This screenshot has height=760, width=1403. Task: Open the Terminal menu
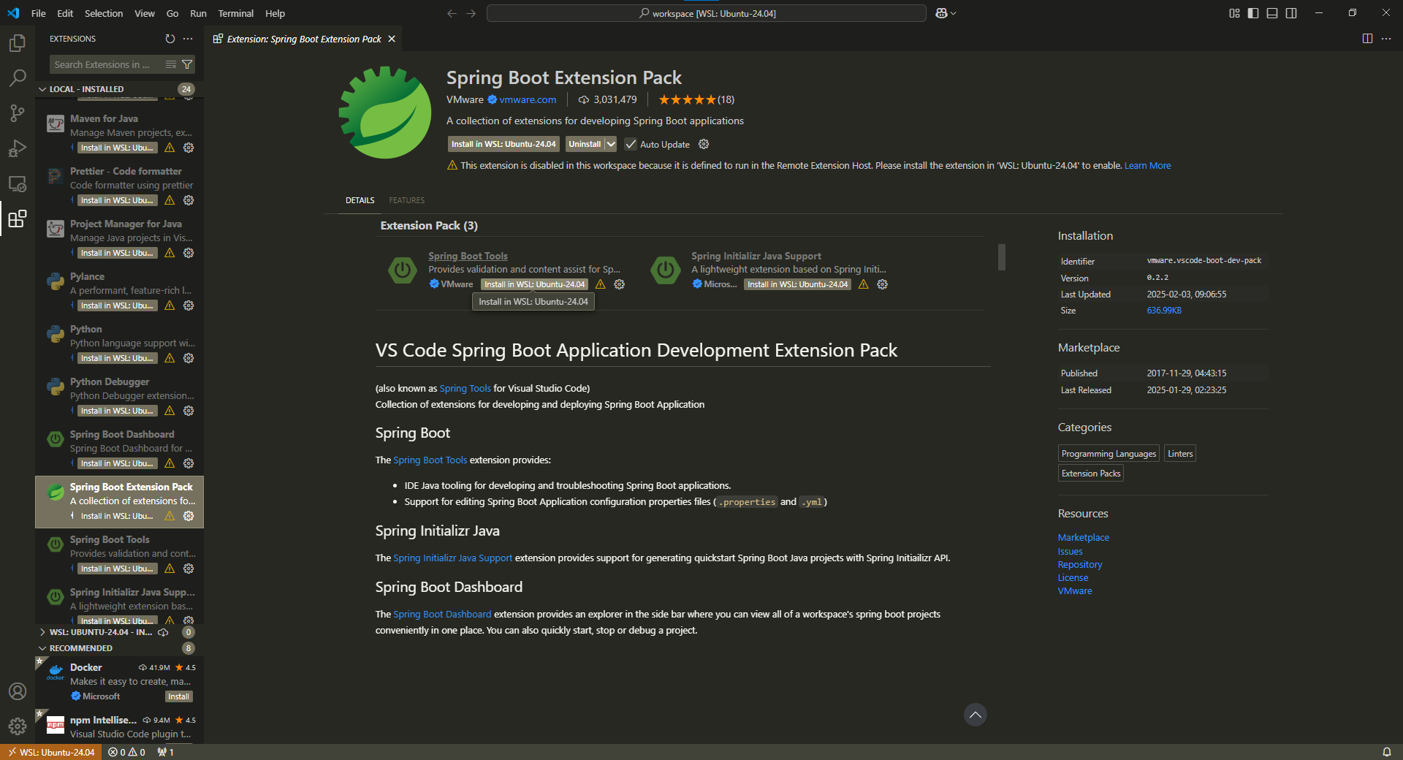pos(235,13)
